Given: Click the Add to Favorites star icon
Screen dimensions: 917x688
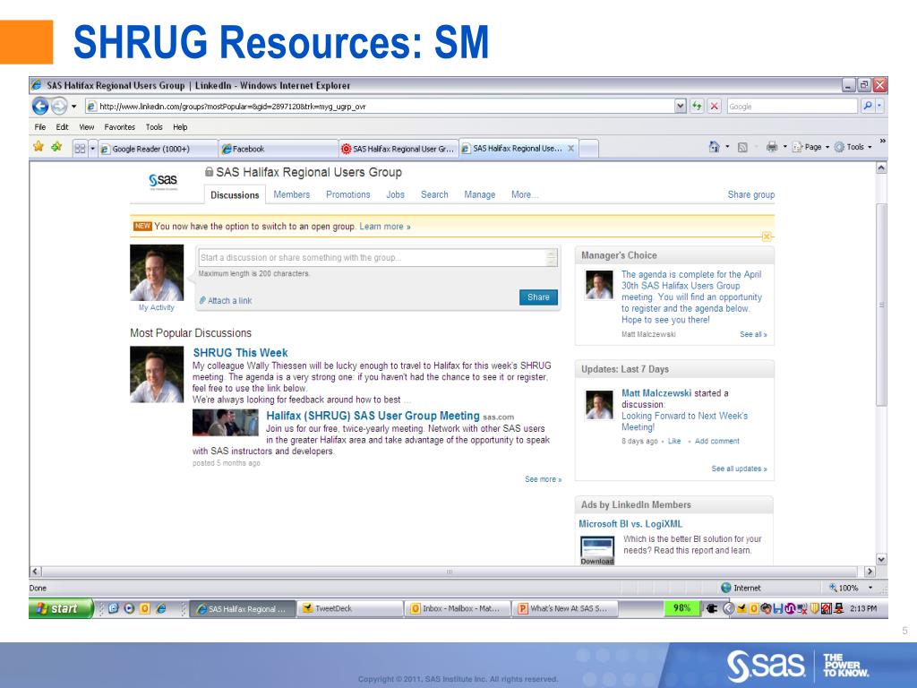Looking at the screenshot, I should pos(56,147).
